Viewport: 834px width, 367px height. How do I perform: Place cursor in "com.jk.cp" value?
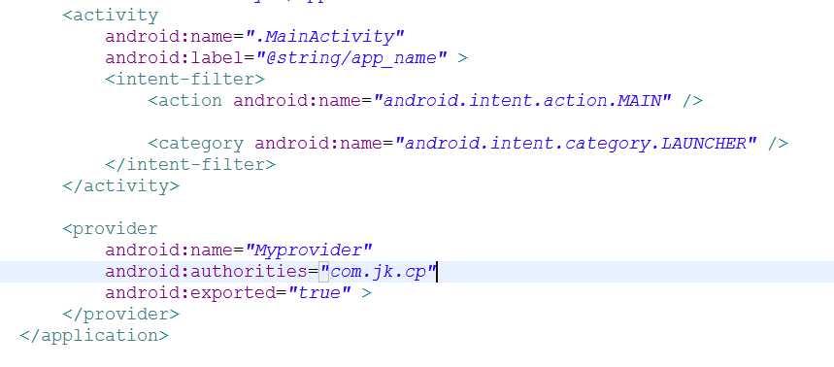[x=378, y=271]
